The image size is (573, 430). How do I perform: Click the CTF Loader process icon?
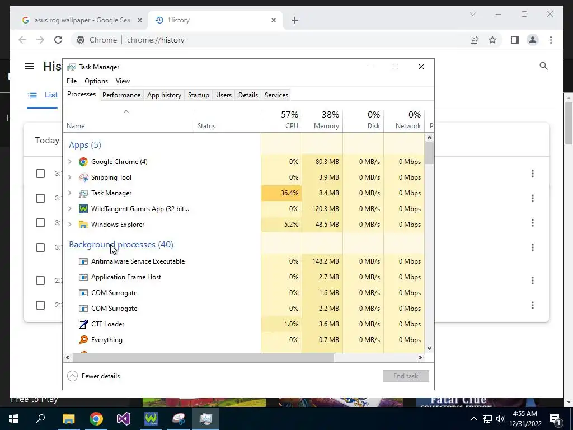[83, 324]
